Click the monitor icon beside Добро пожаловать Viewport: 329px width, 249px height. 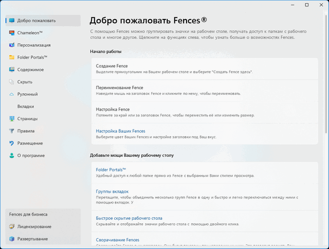pyautogui.click(x=12, y=20)
